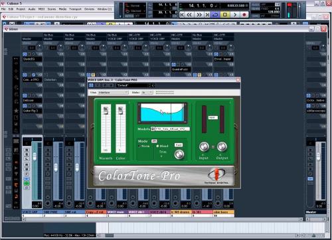The width and height of the screenshot is (332, 240).
Task: Mute the VOICE GRP channel
Action: tap(27, 150)
